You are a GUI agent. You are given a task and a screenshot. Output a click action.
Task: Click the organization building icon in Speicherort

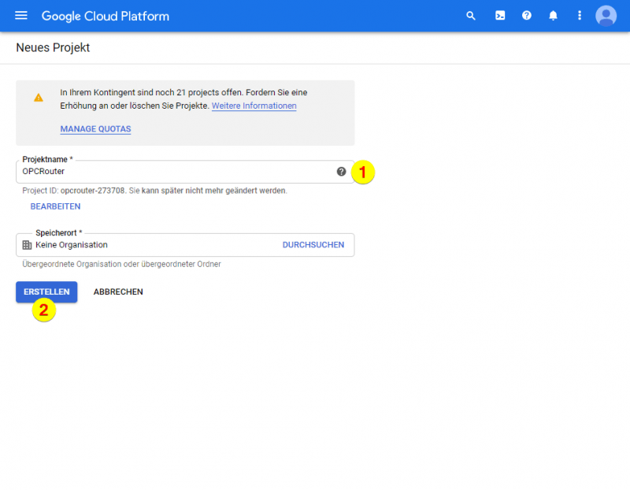(27, 244)
